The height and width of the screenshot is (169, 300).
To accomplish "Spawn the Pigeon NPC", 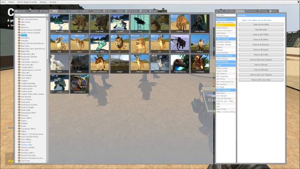I will tap(60, 64).
